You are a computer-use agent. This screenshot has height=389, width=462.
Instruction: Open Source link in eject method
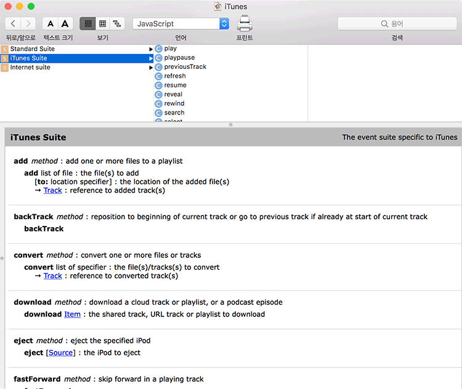(61, 353)
